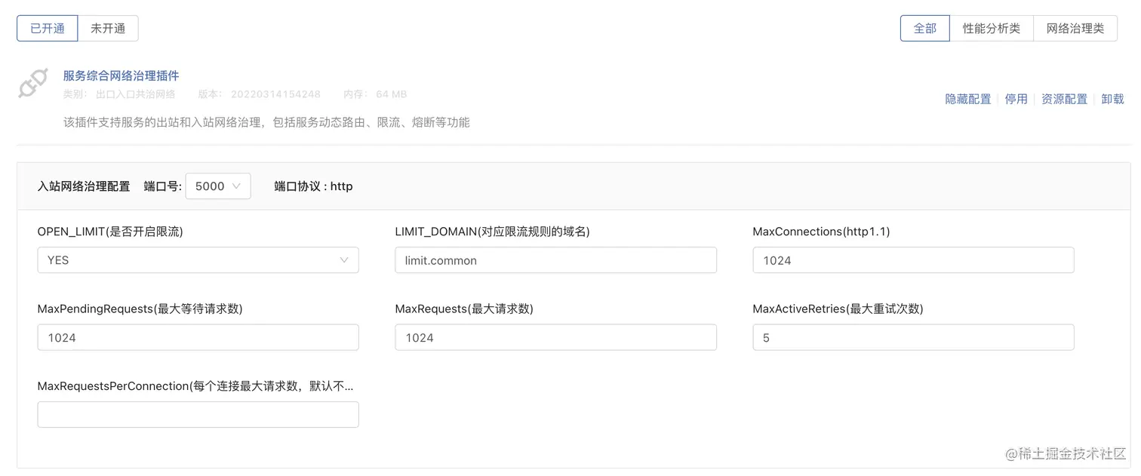This screenshot has width=1141, height=476.
Task: Select the 网络治理类 filter tab
Action: (x=1075, y=28)
